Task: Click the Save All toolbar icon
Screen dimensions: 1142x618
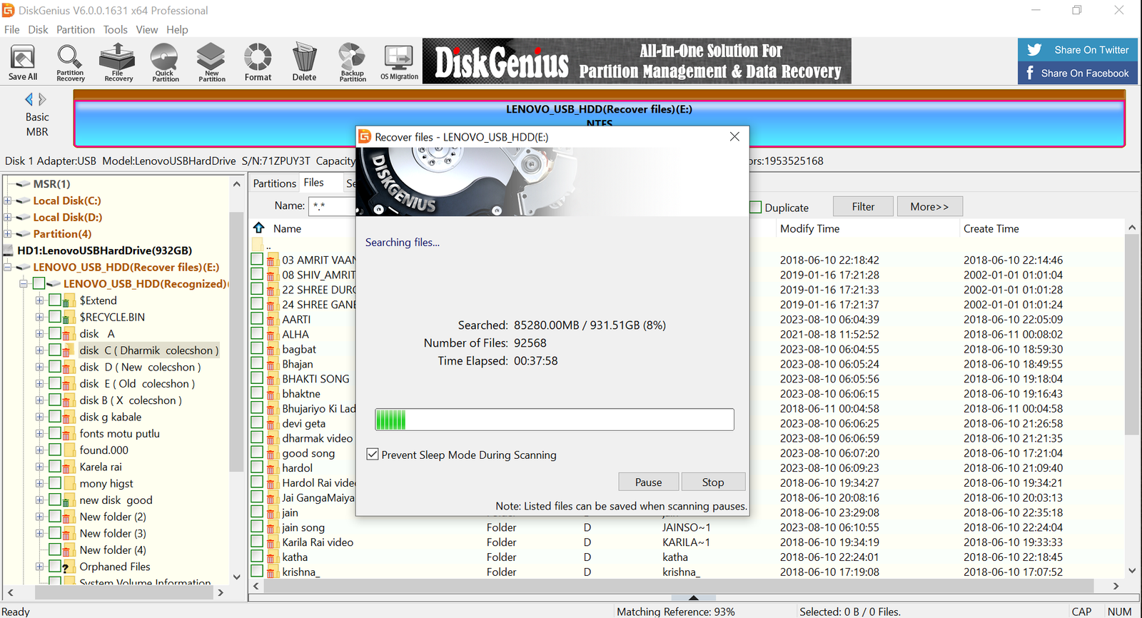Action: [x=23, y=62]
